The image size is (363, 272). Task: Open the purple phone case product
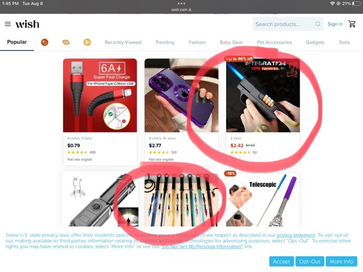click(181, 112)
